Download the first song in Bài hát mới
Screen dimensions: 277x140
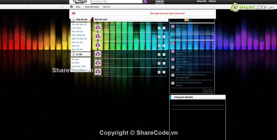coord(159,28)
